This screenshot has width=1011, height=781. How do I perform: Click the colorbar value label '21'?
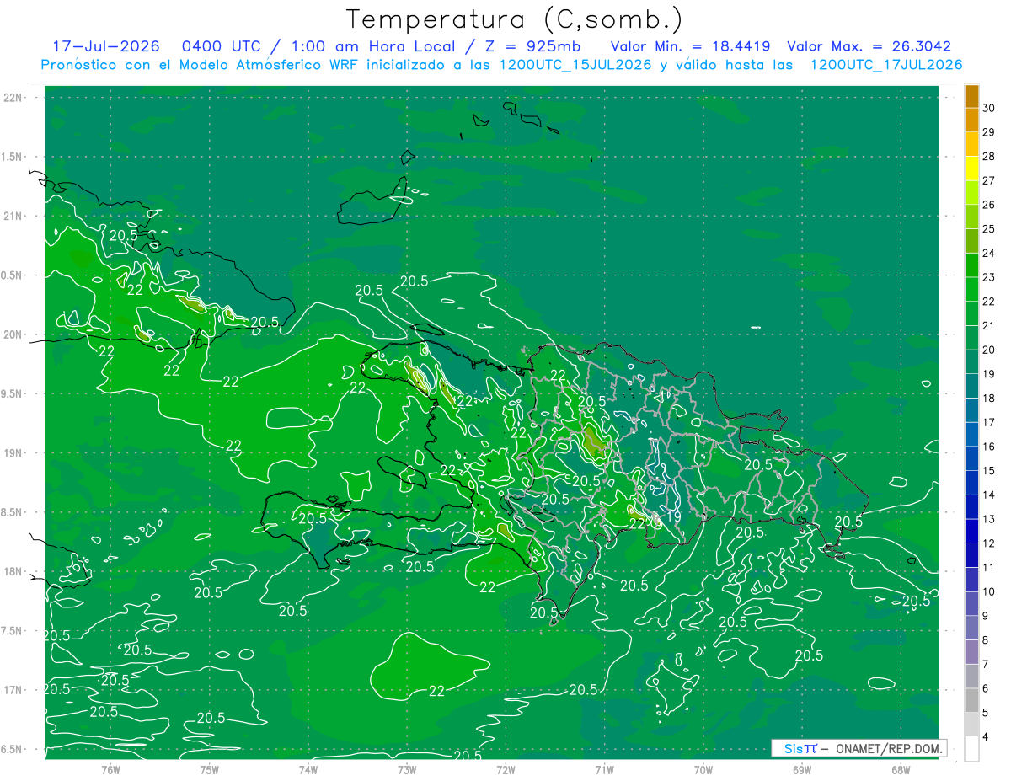989,326
